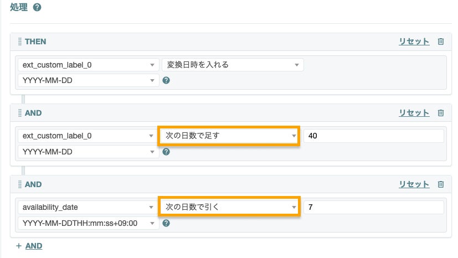Click リセット link in THEN block
458x258 pixels.
click(x=414, y=42)
